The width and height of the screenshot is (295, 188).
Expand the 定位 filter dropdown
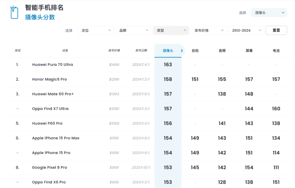point(96,30)
